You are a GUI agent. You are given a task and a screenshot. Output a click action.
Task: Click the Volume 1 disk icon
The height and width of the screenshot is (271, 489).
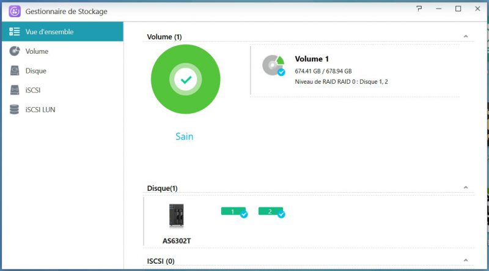(273, 65)
